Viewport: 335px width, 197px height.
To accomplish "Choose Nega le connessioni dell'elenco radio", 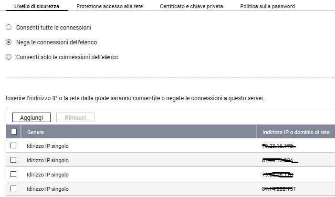I will (9, 42).
